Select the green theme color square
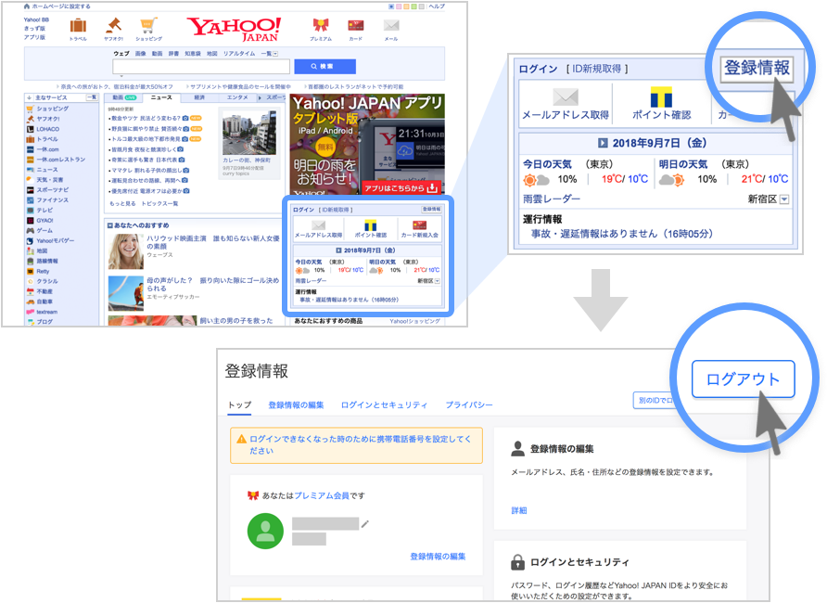The width and height of the screenshot is (827, 603). [413, 6]
